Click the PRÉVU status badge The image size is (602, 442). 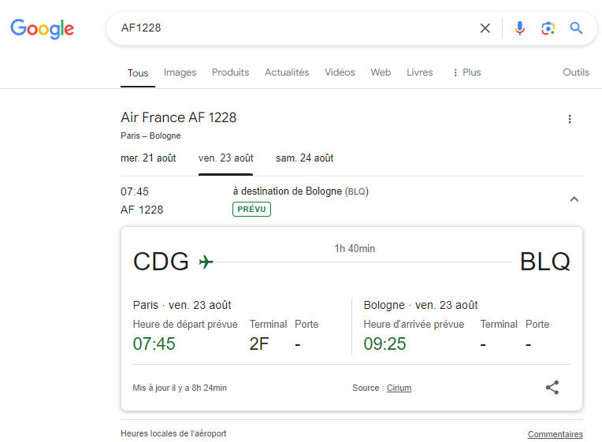(x=251, y=210)
